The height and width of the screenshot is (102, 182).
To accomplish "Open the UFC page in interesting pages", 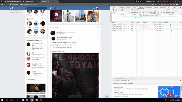I will tap(32, 53).
